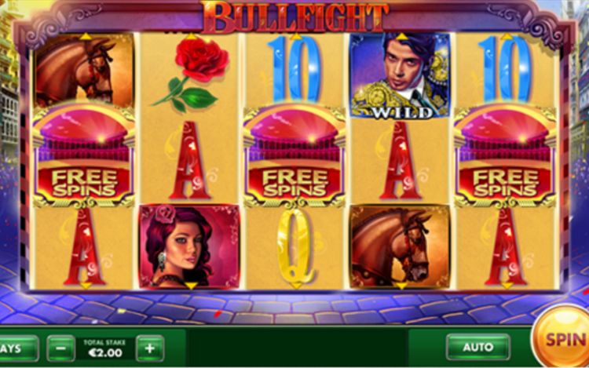Click FREE SPINS symbol in middle reel
The width and height of the screenshot is (589, 368).
click(x=294, y=155)
